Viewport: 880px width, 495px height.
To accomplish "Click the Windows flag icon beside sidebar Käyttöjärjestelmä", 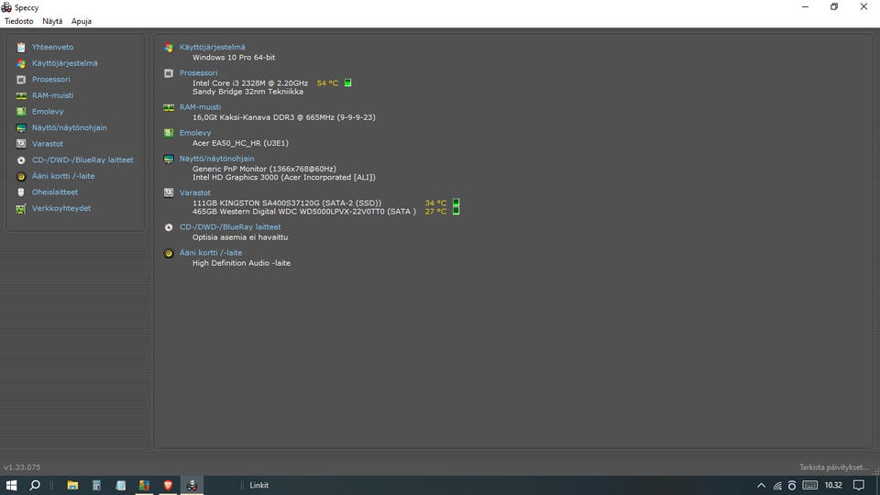I will point(21,63).
